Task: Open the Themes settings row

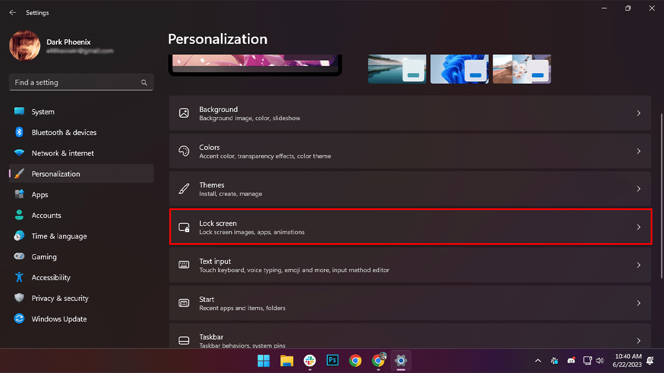Action: pos(409,189)
